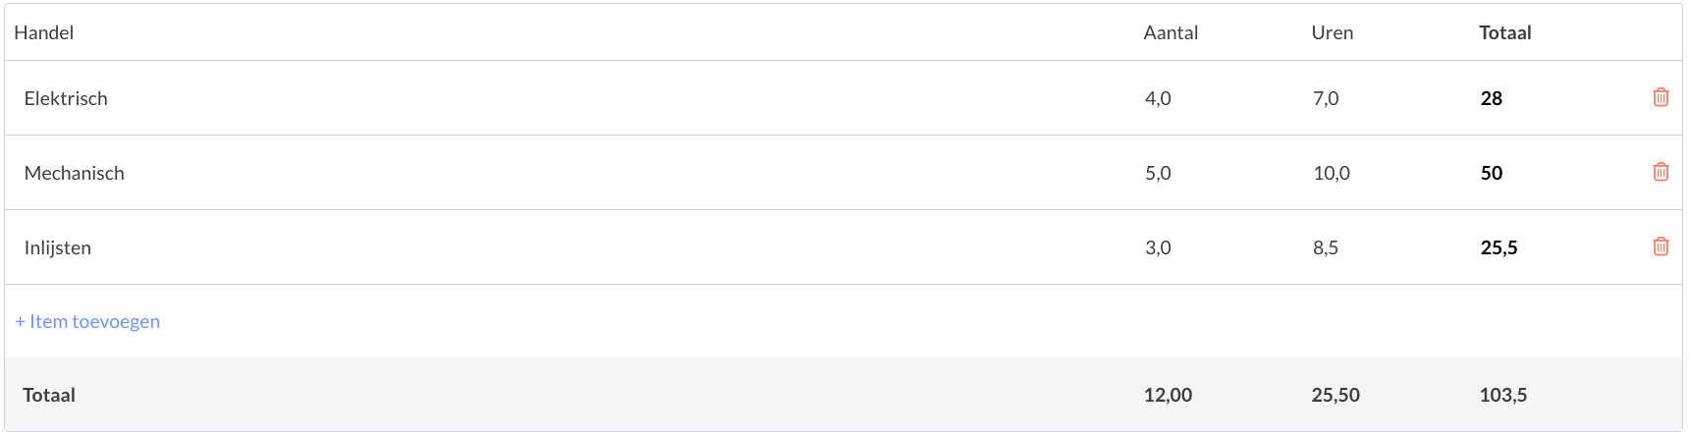Click the Totaal column header
Screen dimensions: 1689x438
coord(1505,32)
